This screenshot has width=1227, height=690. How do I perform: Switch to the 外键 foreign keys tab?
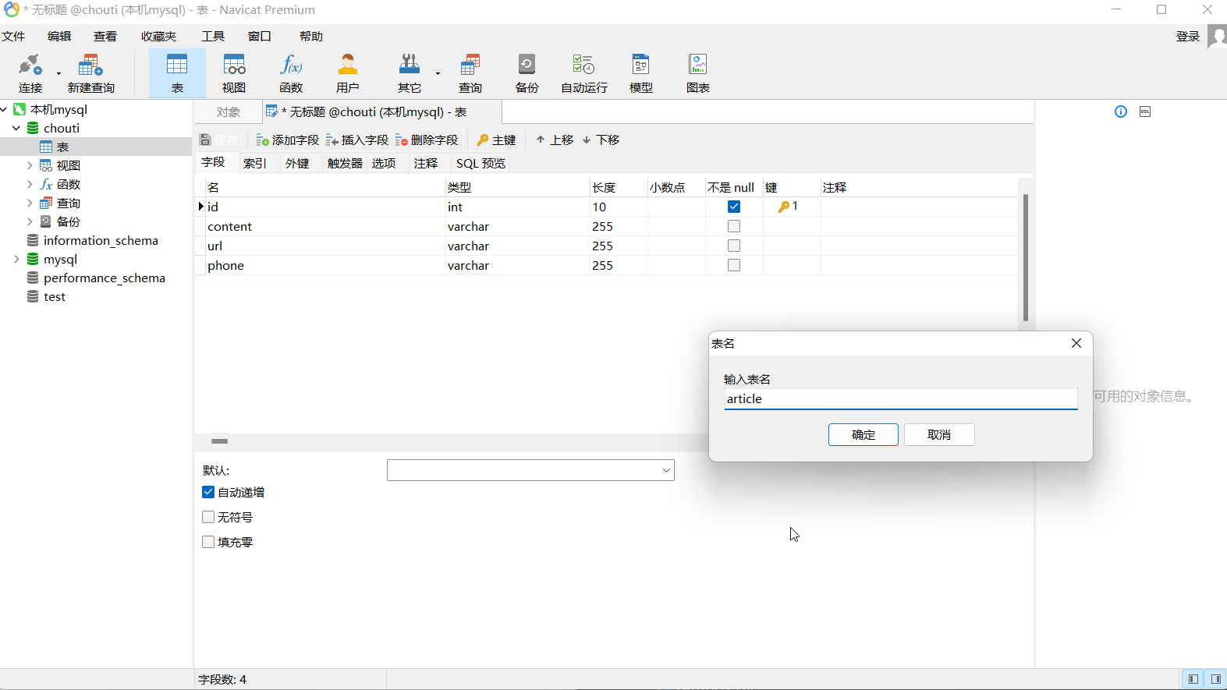pos(297,163)
